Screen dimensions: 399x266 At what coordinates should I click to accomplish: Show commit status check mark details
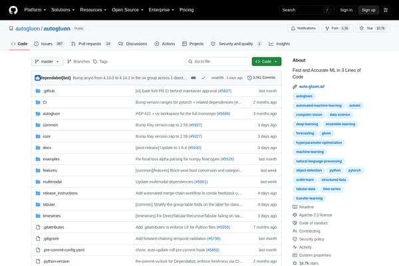203,78
